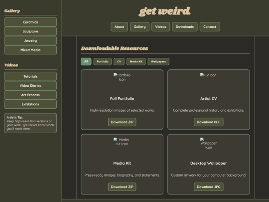Viewport: 269px width, 202px height.
Task: Select Art Process in the sidebar
Action: click(x=30, y=95)
